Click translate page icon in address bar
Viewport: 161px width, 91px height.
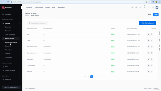[146, 2]
